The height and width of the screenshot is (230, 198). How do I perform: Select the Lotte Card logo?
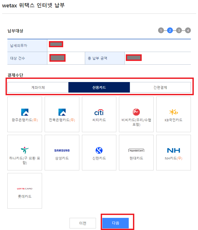point(25,189)
